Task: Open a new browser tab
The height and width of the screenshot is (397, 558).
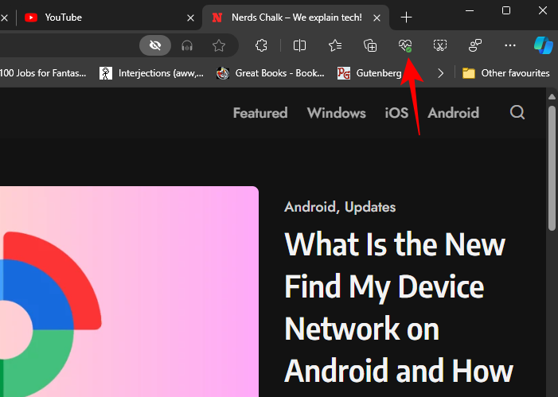Action: 406,17
